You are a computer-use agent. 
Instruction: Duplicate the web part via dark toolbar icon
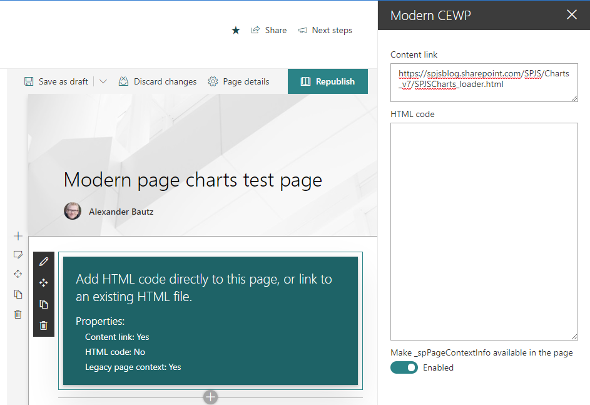(x=43, y=304)
